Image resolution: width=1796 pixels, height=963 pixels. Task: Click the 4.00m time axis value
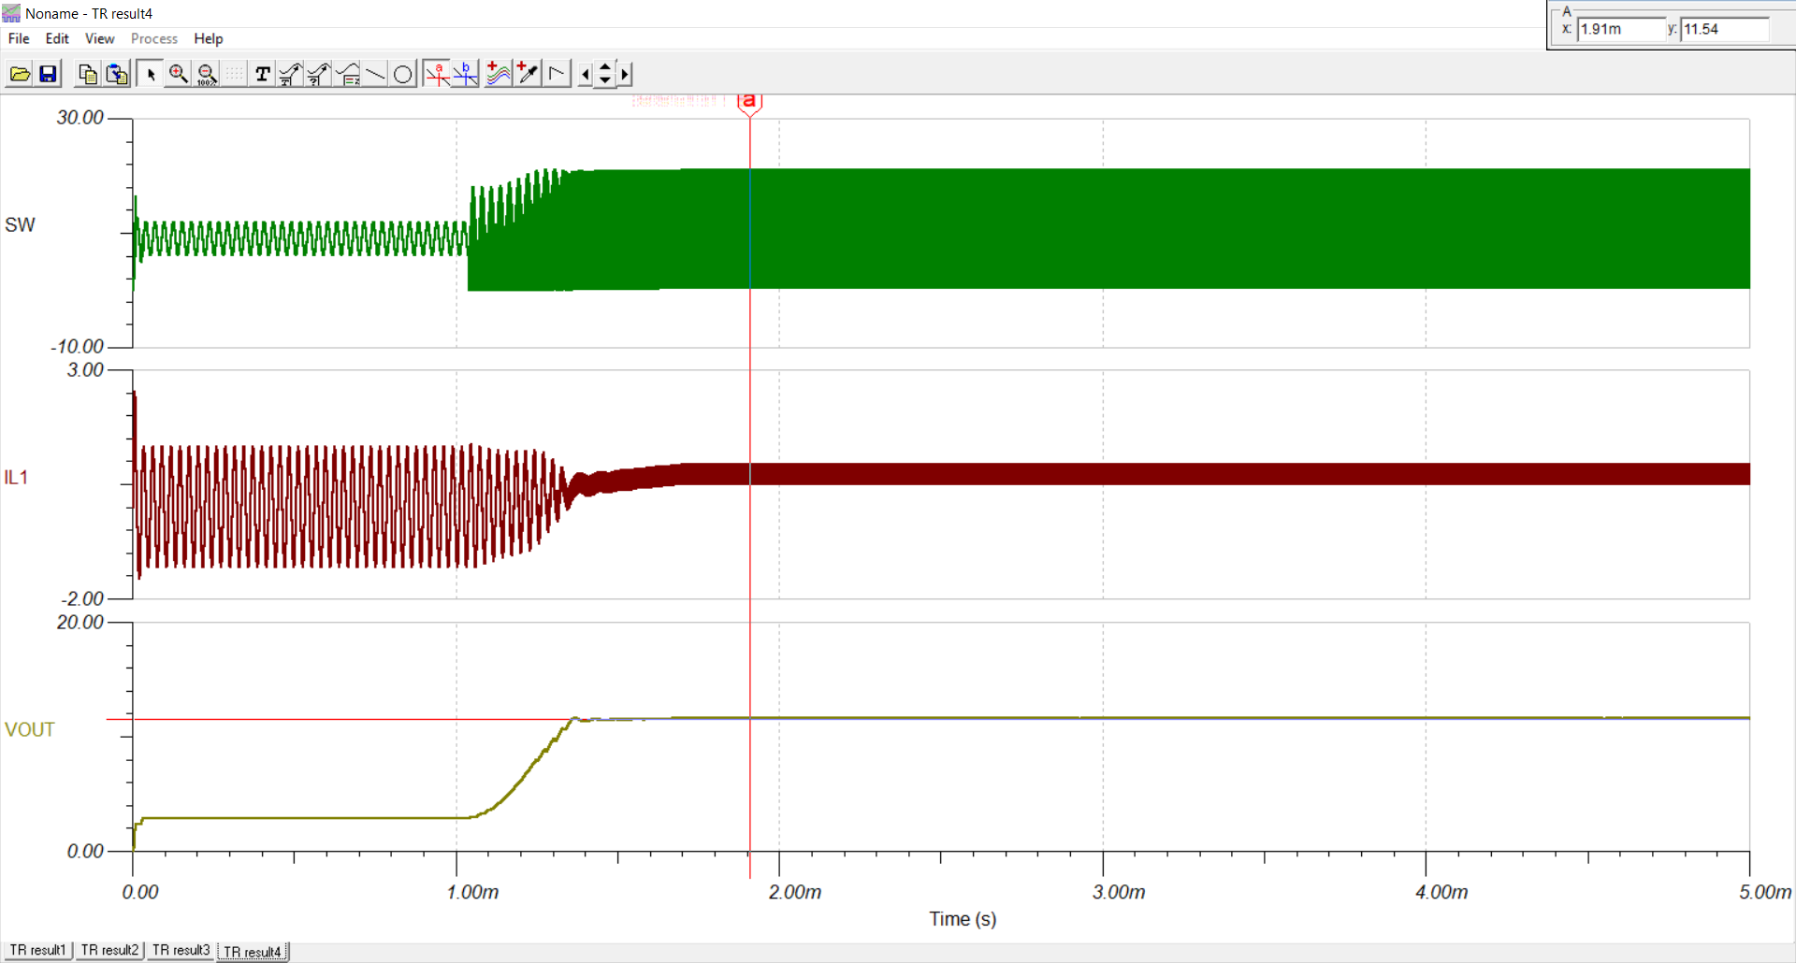tap(1441, 892)
